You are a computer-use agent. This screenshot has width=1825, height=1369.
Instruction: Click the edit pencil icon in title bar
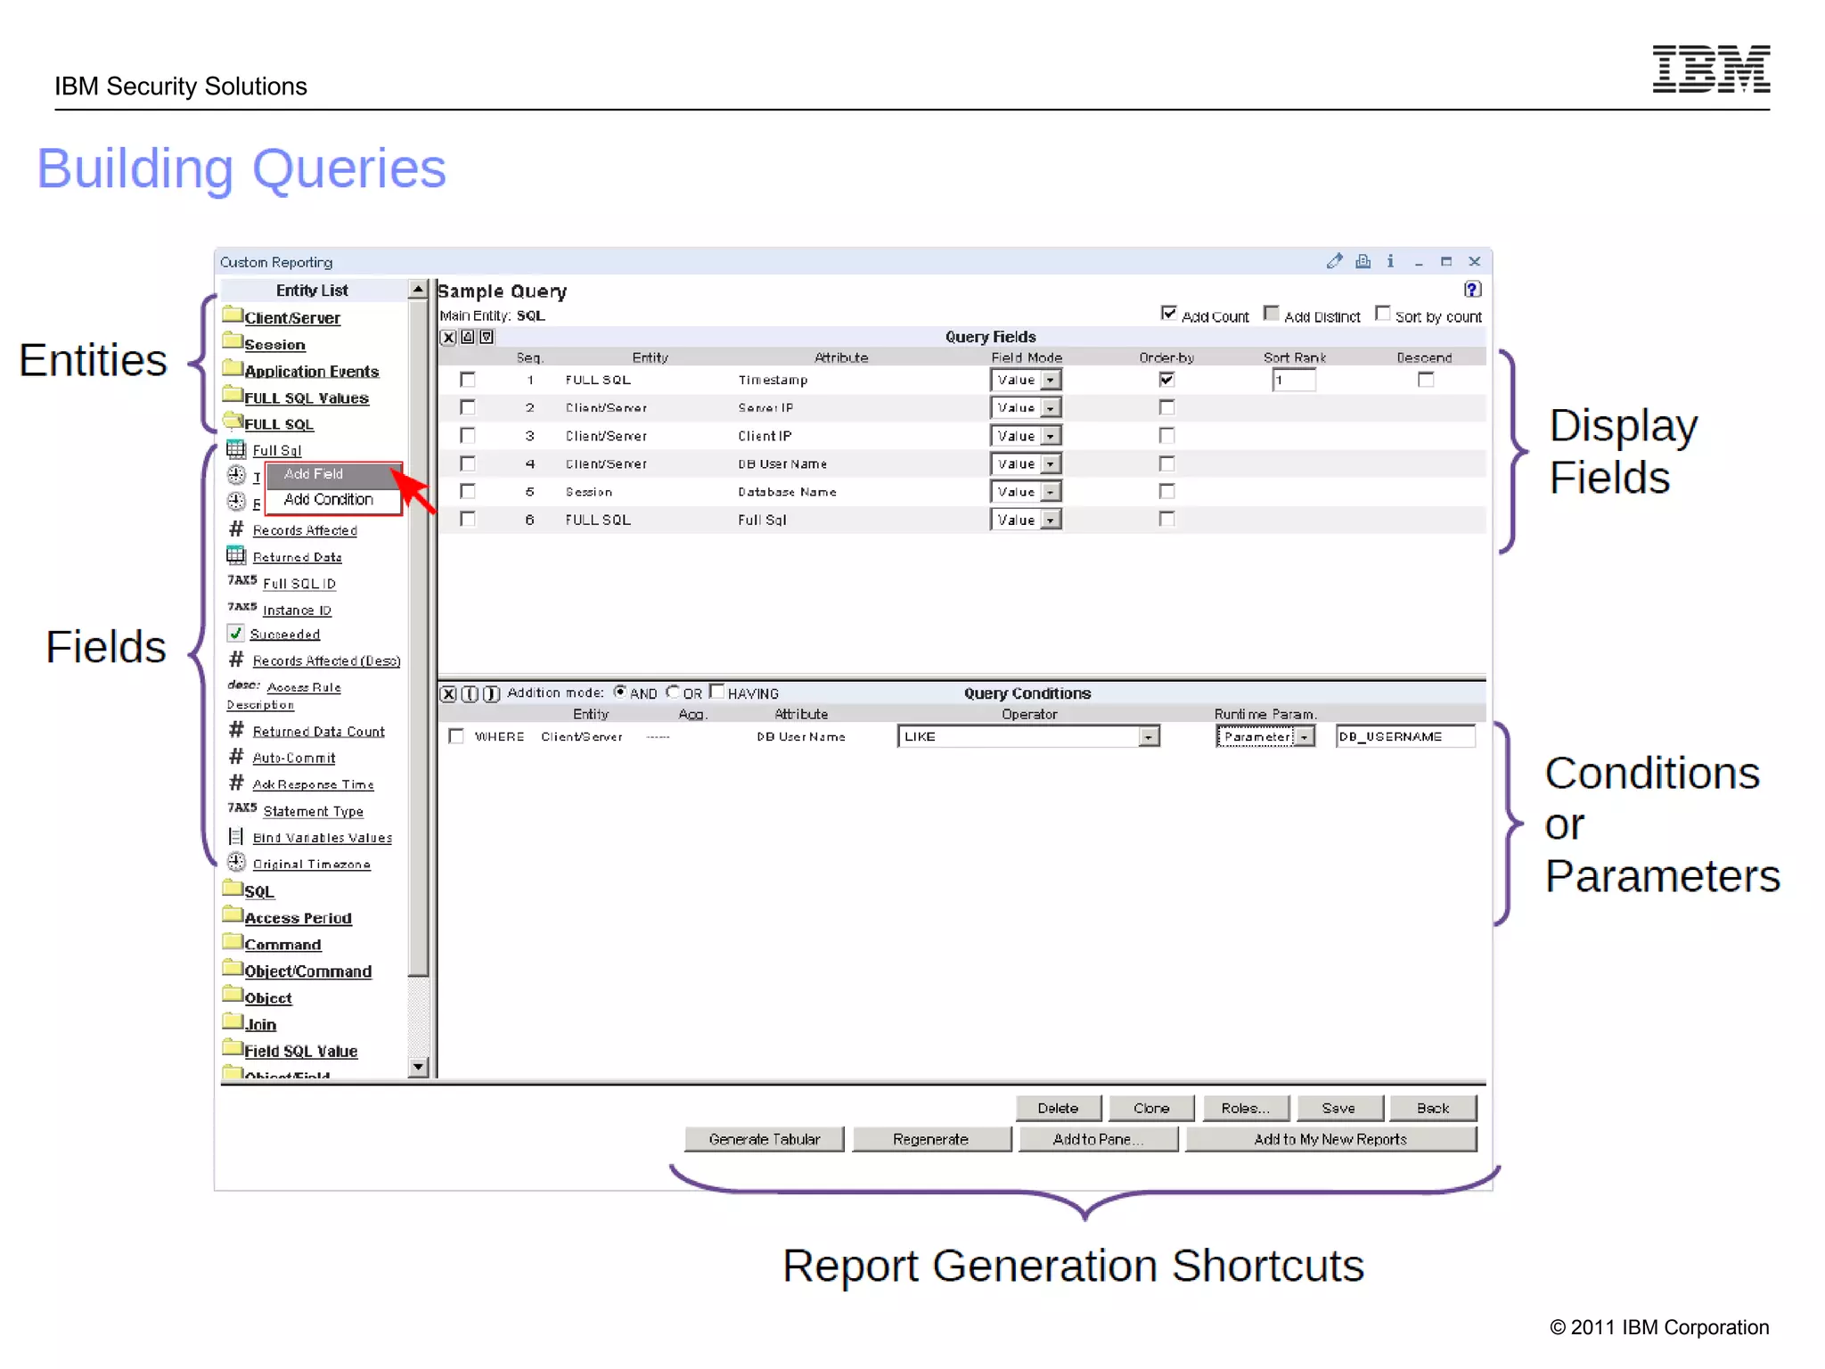pyautogui.click(x=1334, y=261)
